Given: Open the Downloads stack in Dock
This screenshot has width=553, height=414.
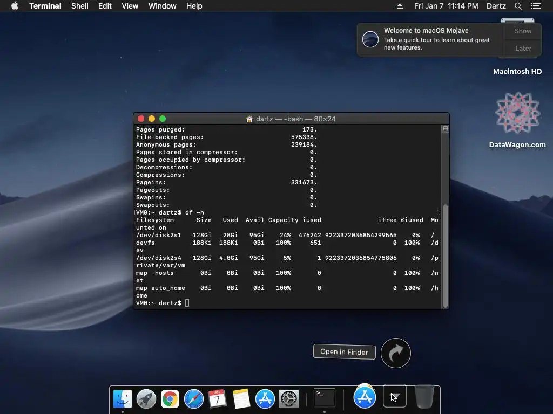Looking at the screenshot, I should pyautogui.click(x=395, y=396).
